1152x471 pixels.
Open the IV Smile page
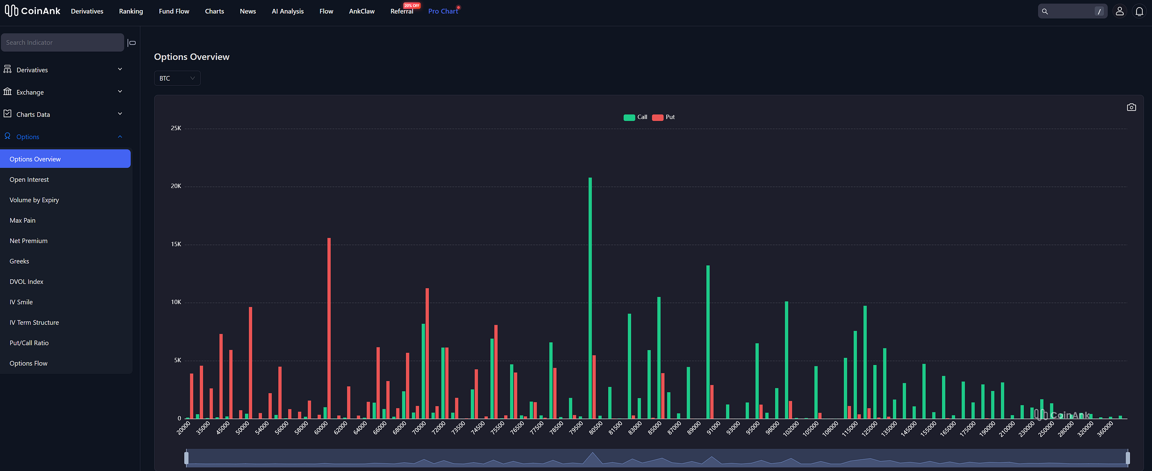[65, 302]
